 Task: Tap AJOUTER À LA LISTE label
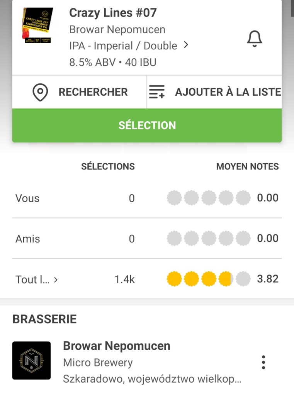click(228, 92)
